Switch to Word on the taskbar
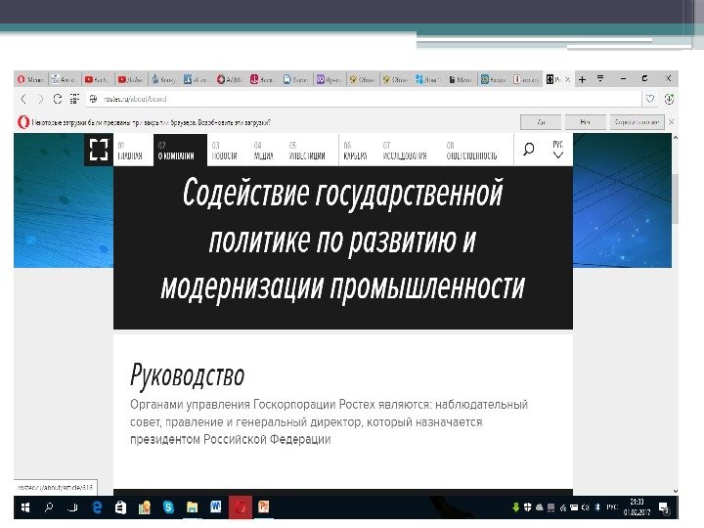Screen dimensions: 704x528 216,507
